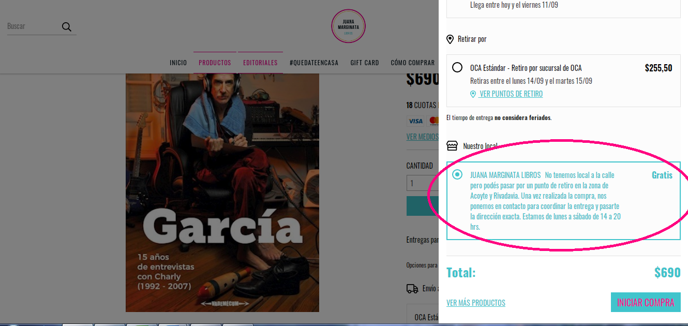
Task: Click the García book cover image
Action: [x=222, y=192]
